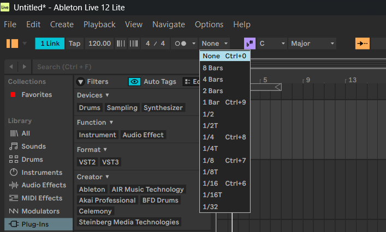Select 1/2 quantization
This screenshot has height=232, width=386.
(225, 114)
